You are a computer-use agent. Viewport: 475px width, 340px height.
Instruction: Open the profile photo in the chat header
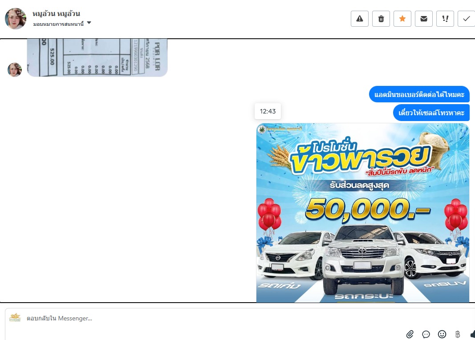(16, 18)
